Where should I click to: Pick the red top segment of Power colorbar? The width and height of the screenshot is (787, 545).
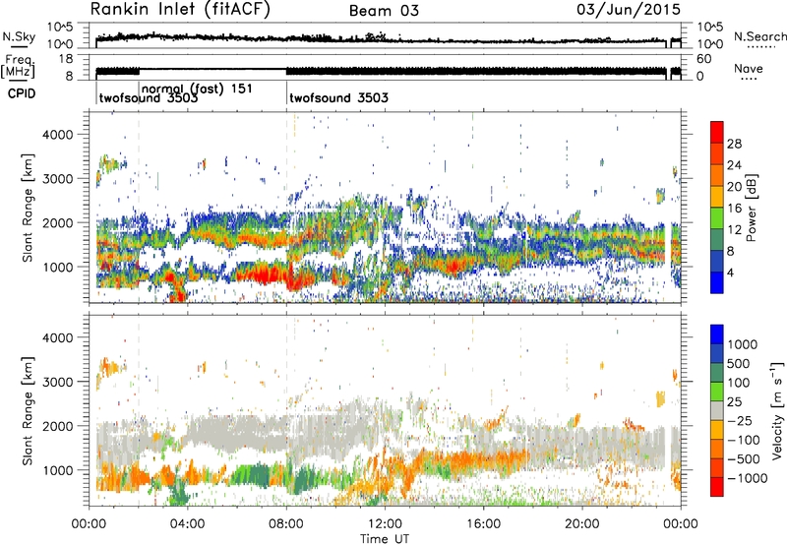(x=717, y=133)
